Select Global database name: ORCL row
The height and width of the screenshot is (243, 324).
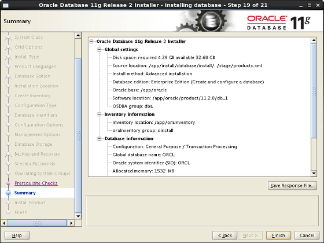click(x=143, y=155)
